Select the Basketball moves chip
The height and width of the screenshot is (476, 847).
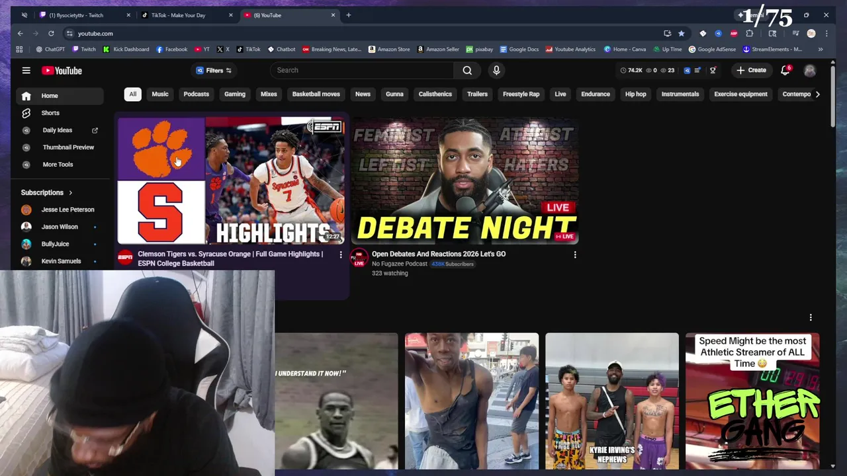click(x=316, y=94)
